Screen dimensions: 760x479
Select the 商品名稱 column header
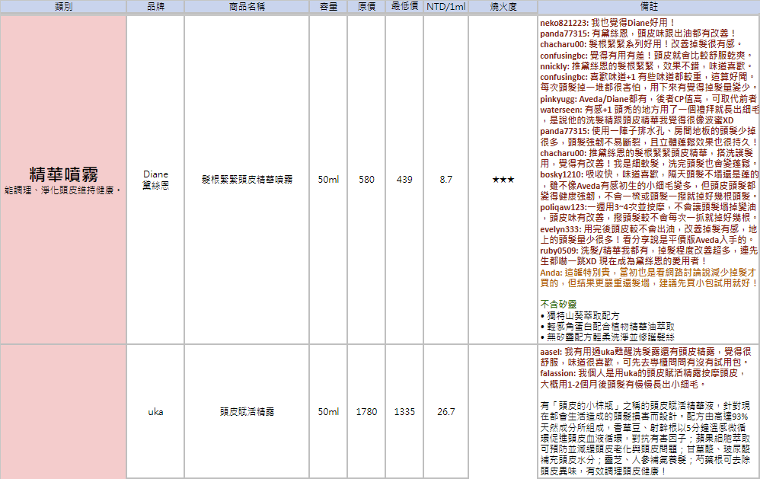tap(247, 6)
